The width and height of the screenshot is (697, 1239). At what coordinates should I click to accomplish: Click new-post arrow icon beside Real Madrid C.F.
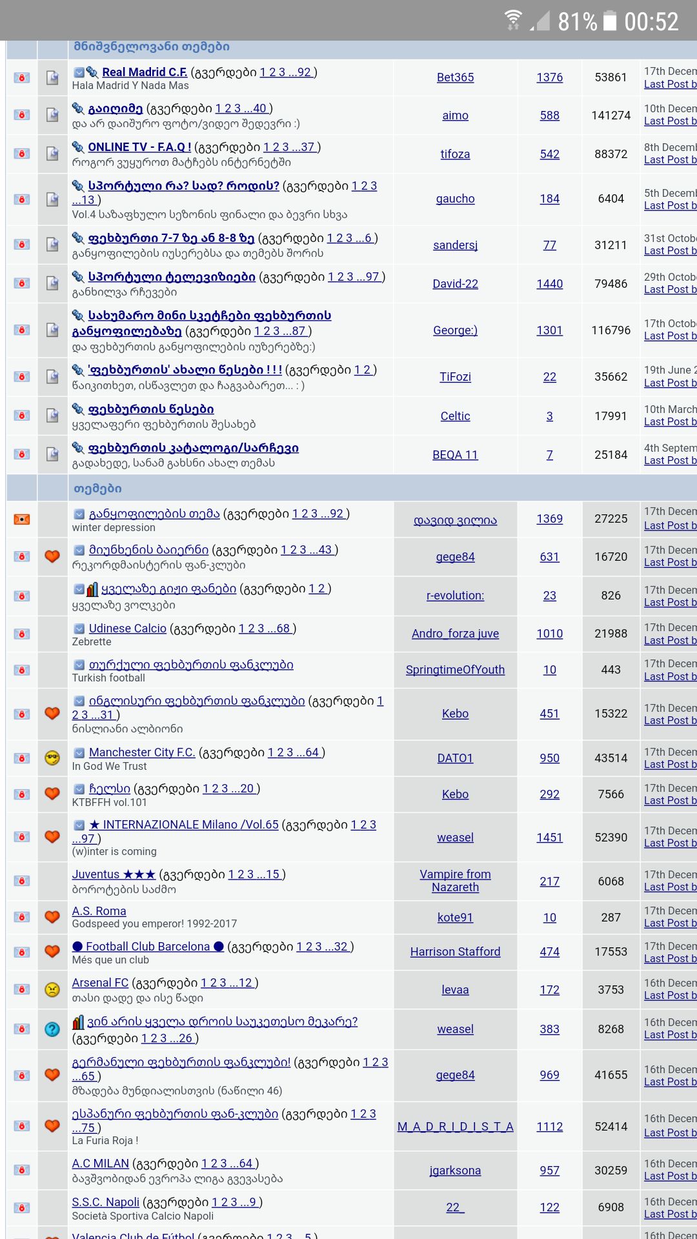pos(78,72)
